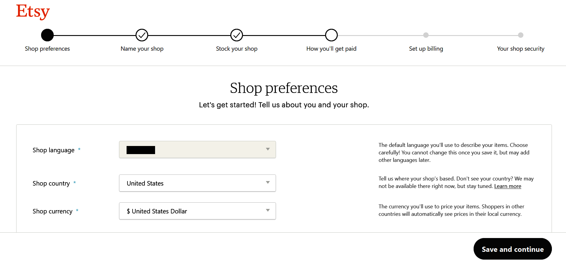Click the checkmark icon above Name your shop
This screenshot has width=566, height=265.
click(142, 35)
